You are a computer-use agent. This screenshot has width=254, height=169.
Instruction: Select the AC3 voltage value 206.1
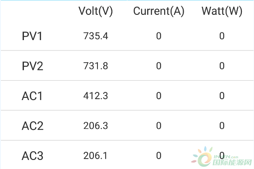pyautogui.click(x=95, y=155)
